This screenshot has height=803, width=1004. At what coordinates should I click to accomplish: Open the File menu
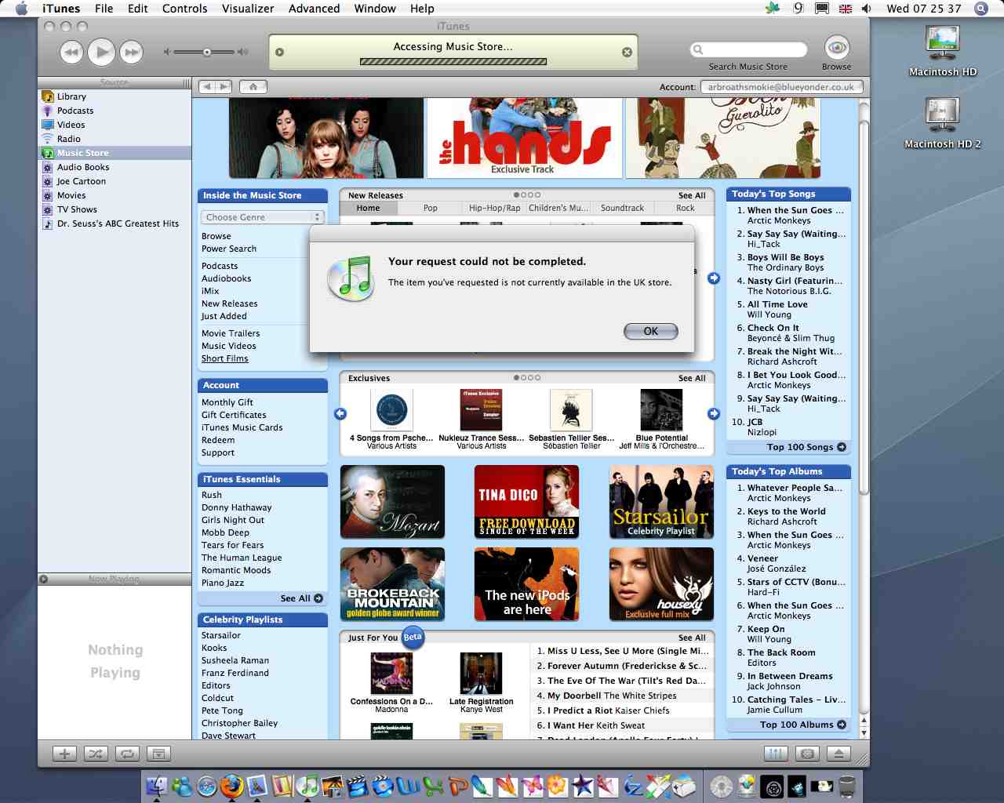click(104, 9)
